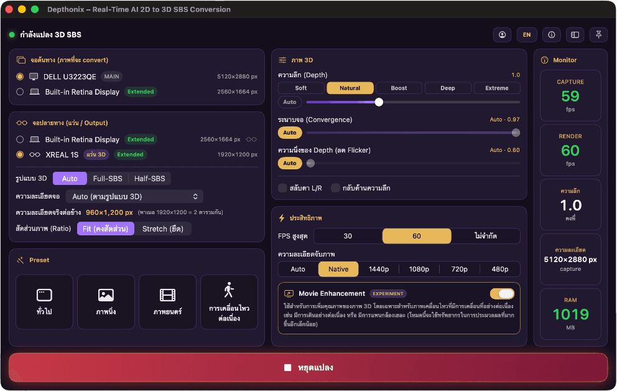The image size is (617, 391).
Task: Set depth to Boost
Action: [x=399, y=88]
